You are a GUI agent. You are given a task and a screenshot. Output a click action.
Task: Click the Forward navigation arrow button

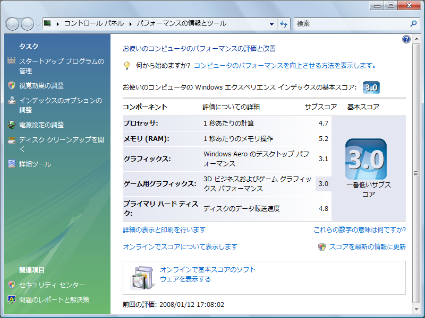[28, 24]
